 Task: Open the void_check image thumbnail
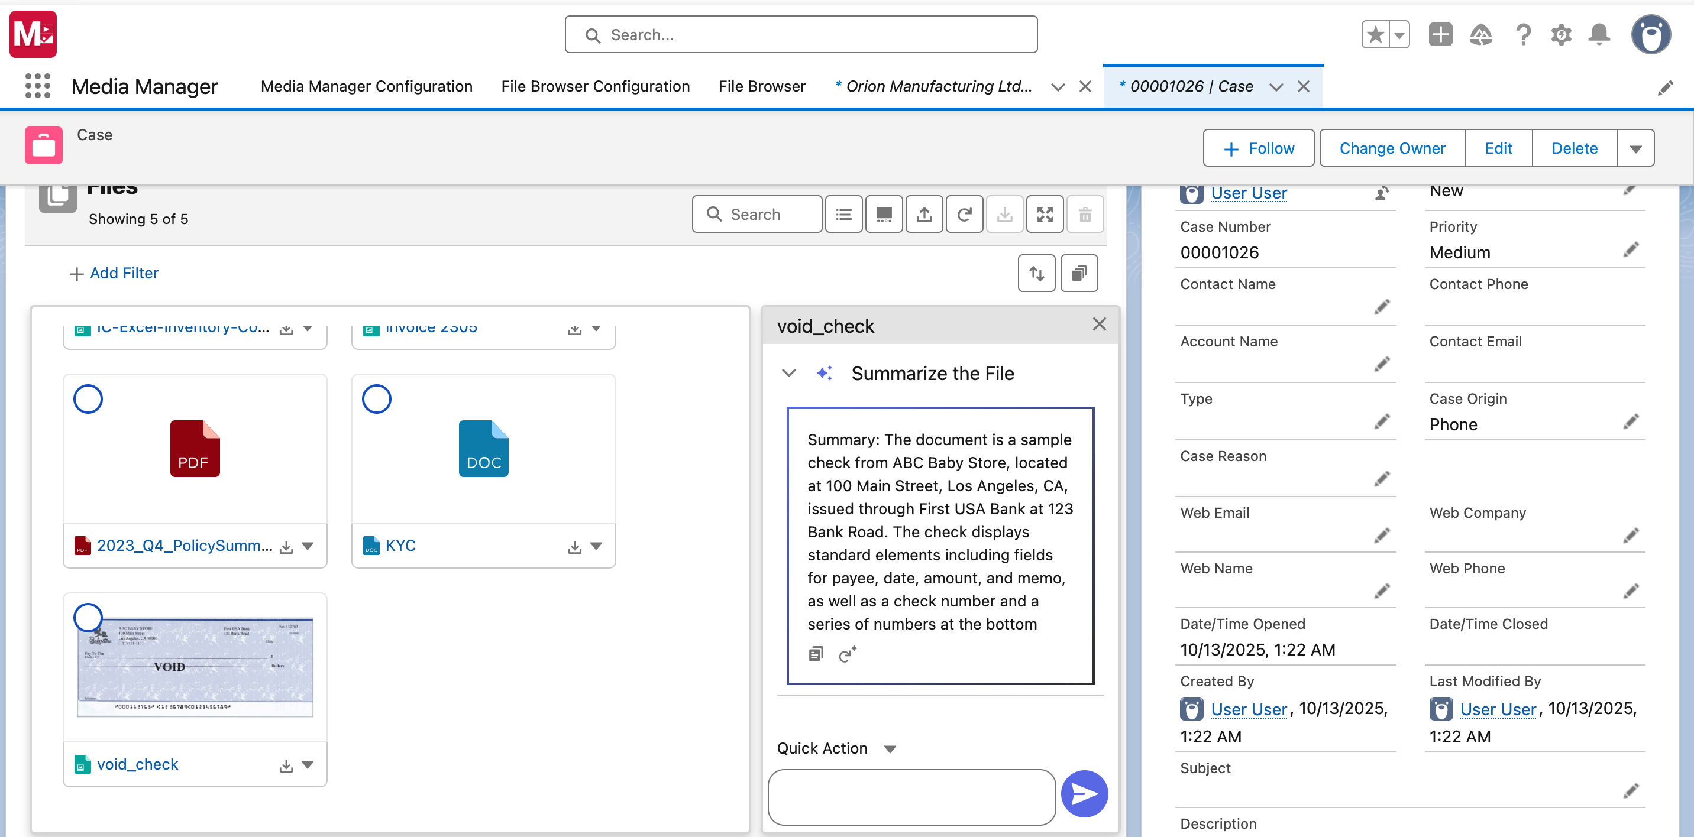coord(195,667)
